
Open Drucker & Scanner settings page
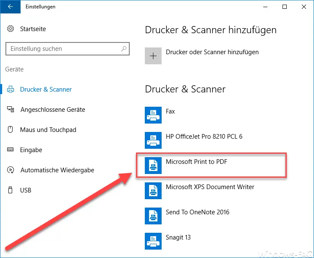(46, 90)
